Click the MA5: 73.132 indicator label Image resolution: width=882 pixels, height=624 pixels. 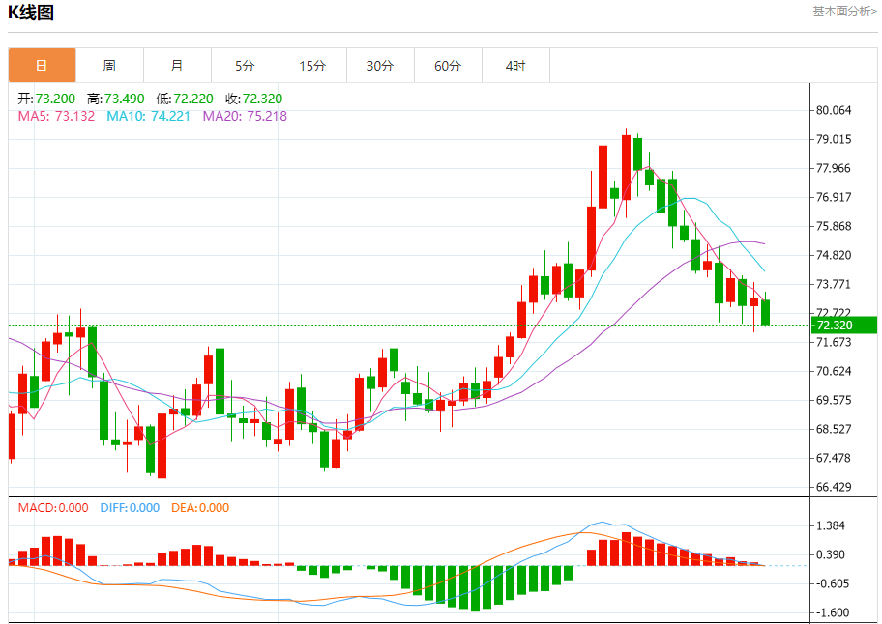coord(56,116)
